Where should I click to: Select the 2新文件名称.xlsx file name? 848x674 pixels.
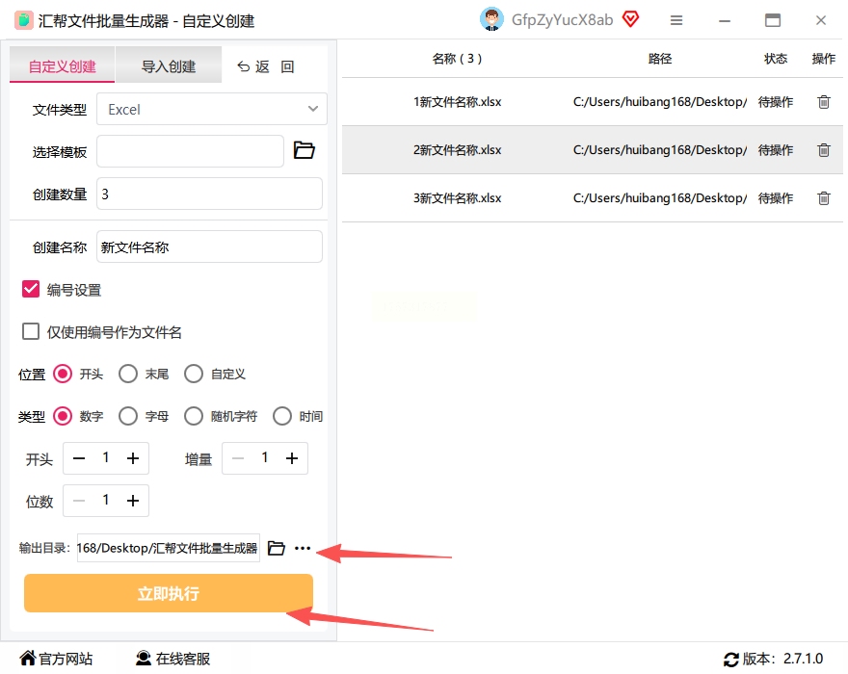pyautogui.click(x=457, y=149)
